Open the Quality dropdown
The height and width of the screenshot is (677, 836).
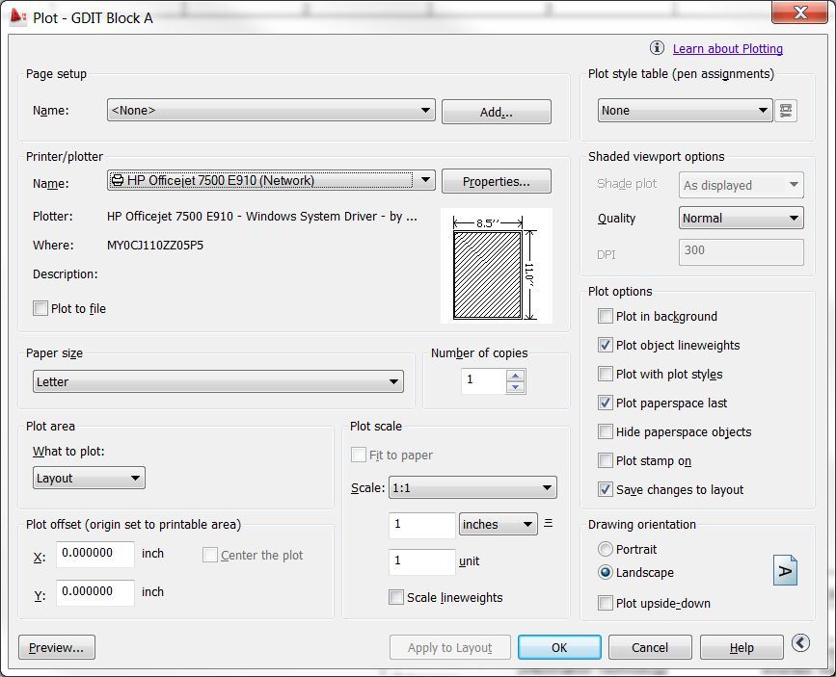point(796,218)
